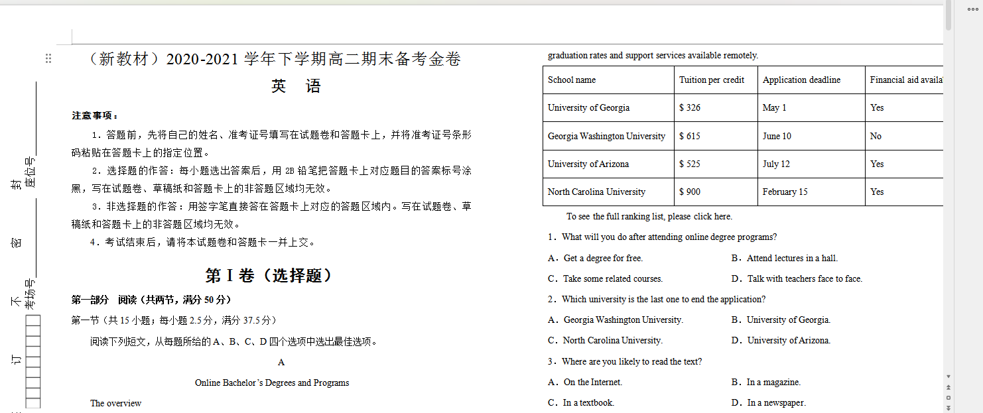Click question 1 'What will you do after attending'
This screenshot has width=983, height=413.
pyautogui.click(x=662, y=237)
